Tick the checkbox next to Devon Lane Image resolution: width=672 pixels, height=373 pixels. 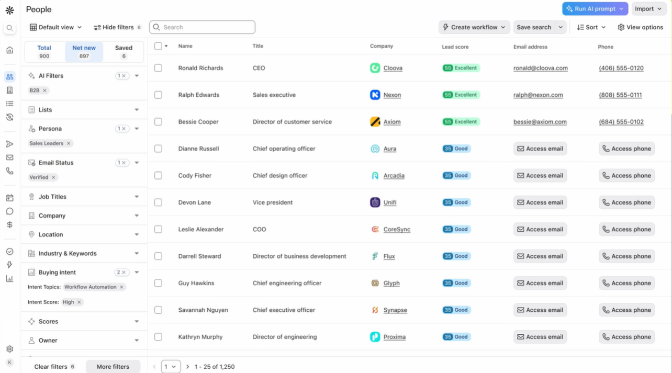click(x=158, y=202)
